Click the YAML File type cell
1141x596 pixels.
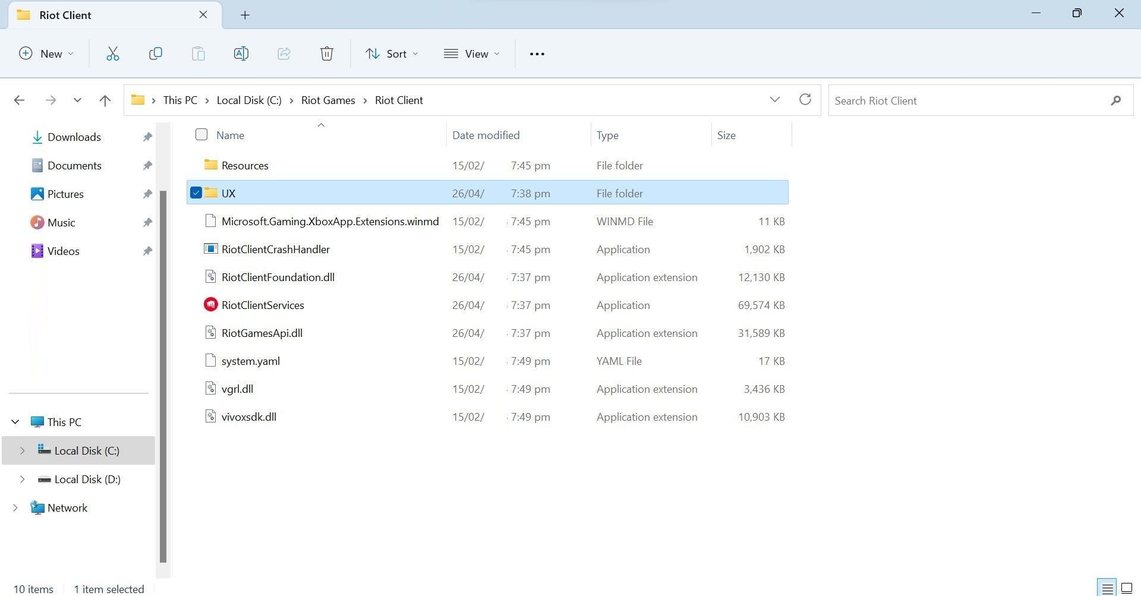tap(619, 361)
